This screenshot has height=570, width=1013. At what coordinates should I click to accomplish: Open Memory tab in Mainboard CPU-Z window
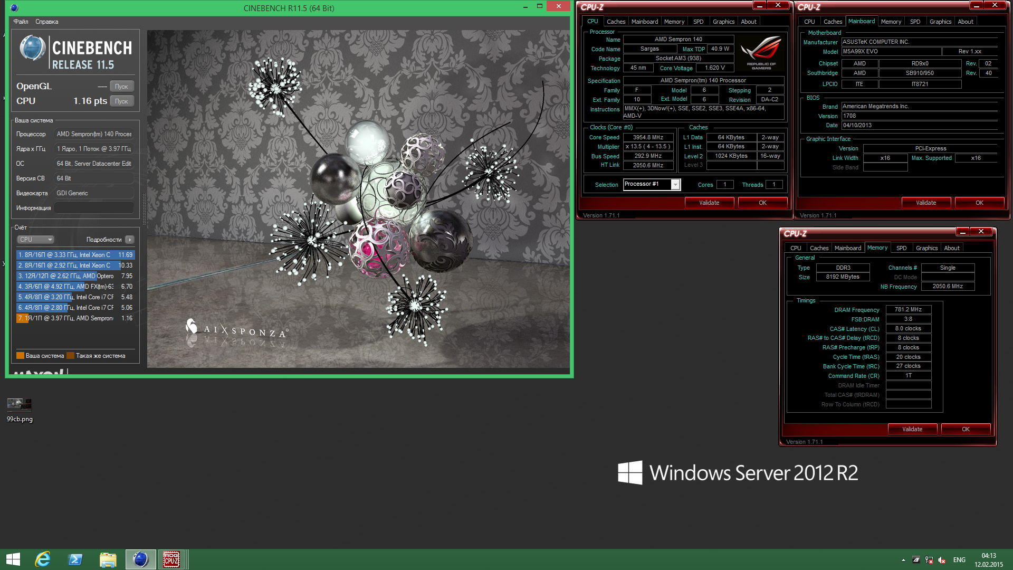891,22
